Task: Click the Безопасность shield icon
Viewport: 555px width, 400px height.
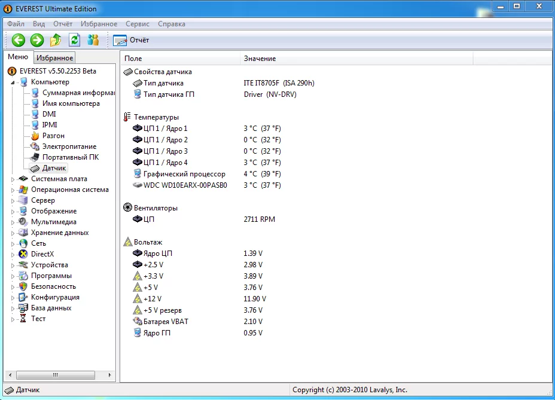Action: [23, 286]
